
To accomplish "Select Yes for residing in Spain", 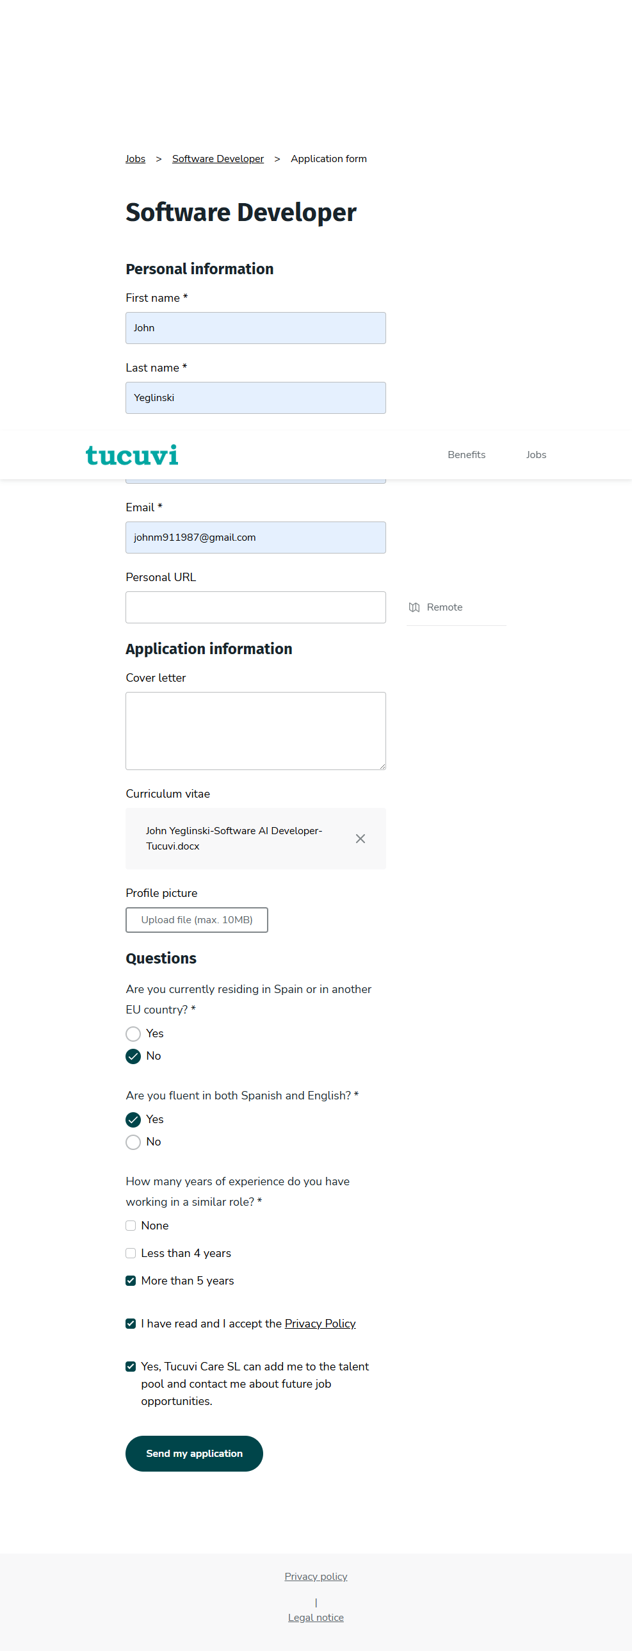I will point(133,1034).
